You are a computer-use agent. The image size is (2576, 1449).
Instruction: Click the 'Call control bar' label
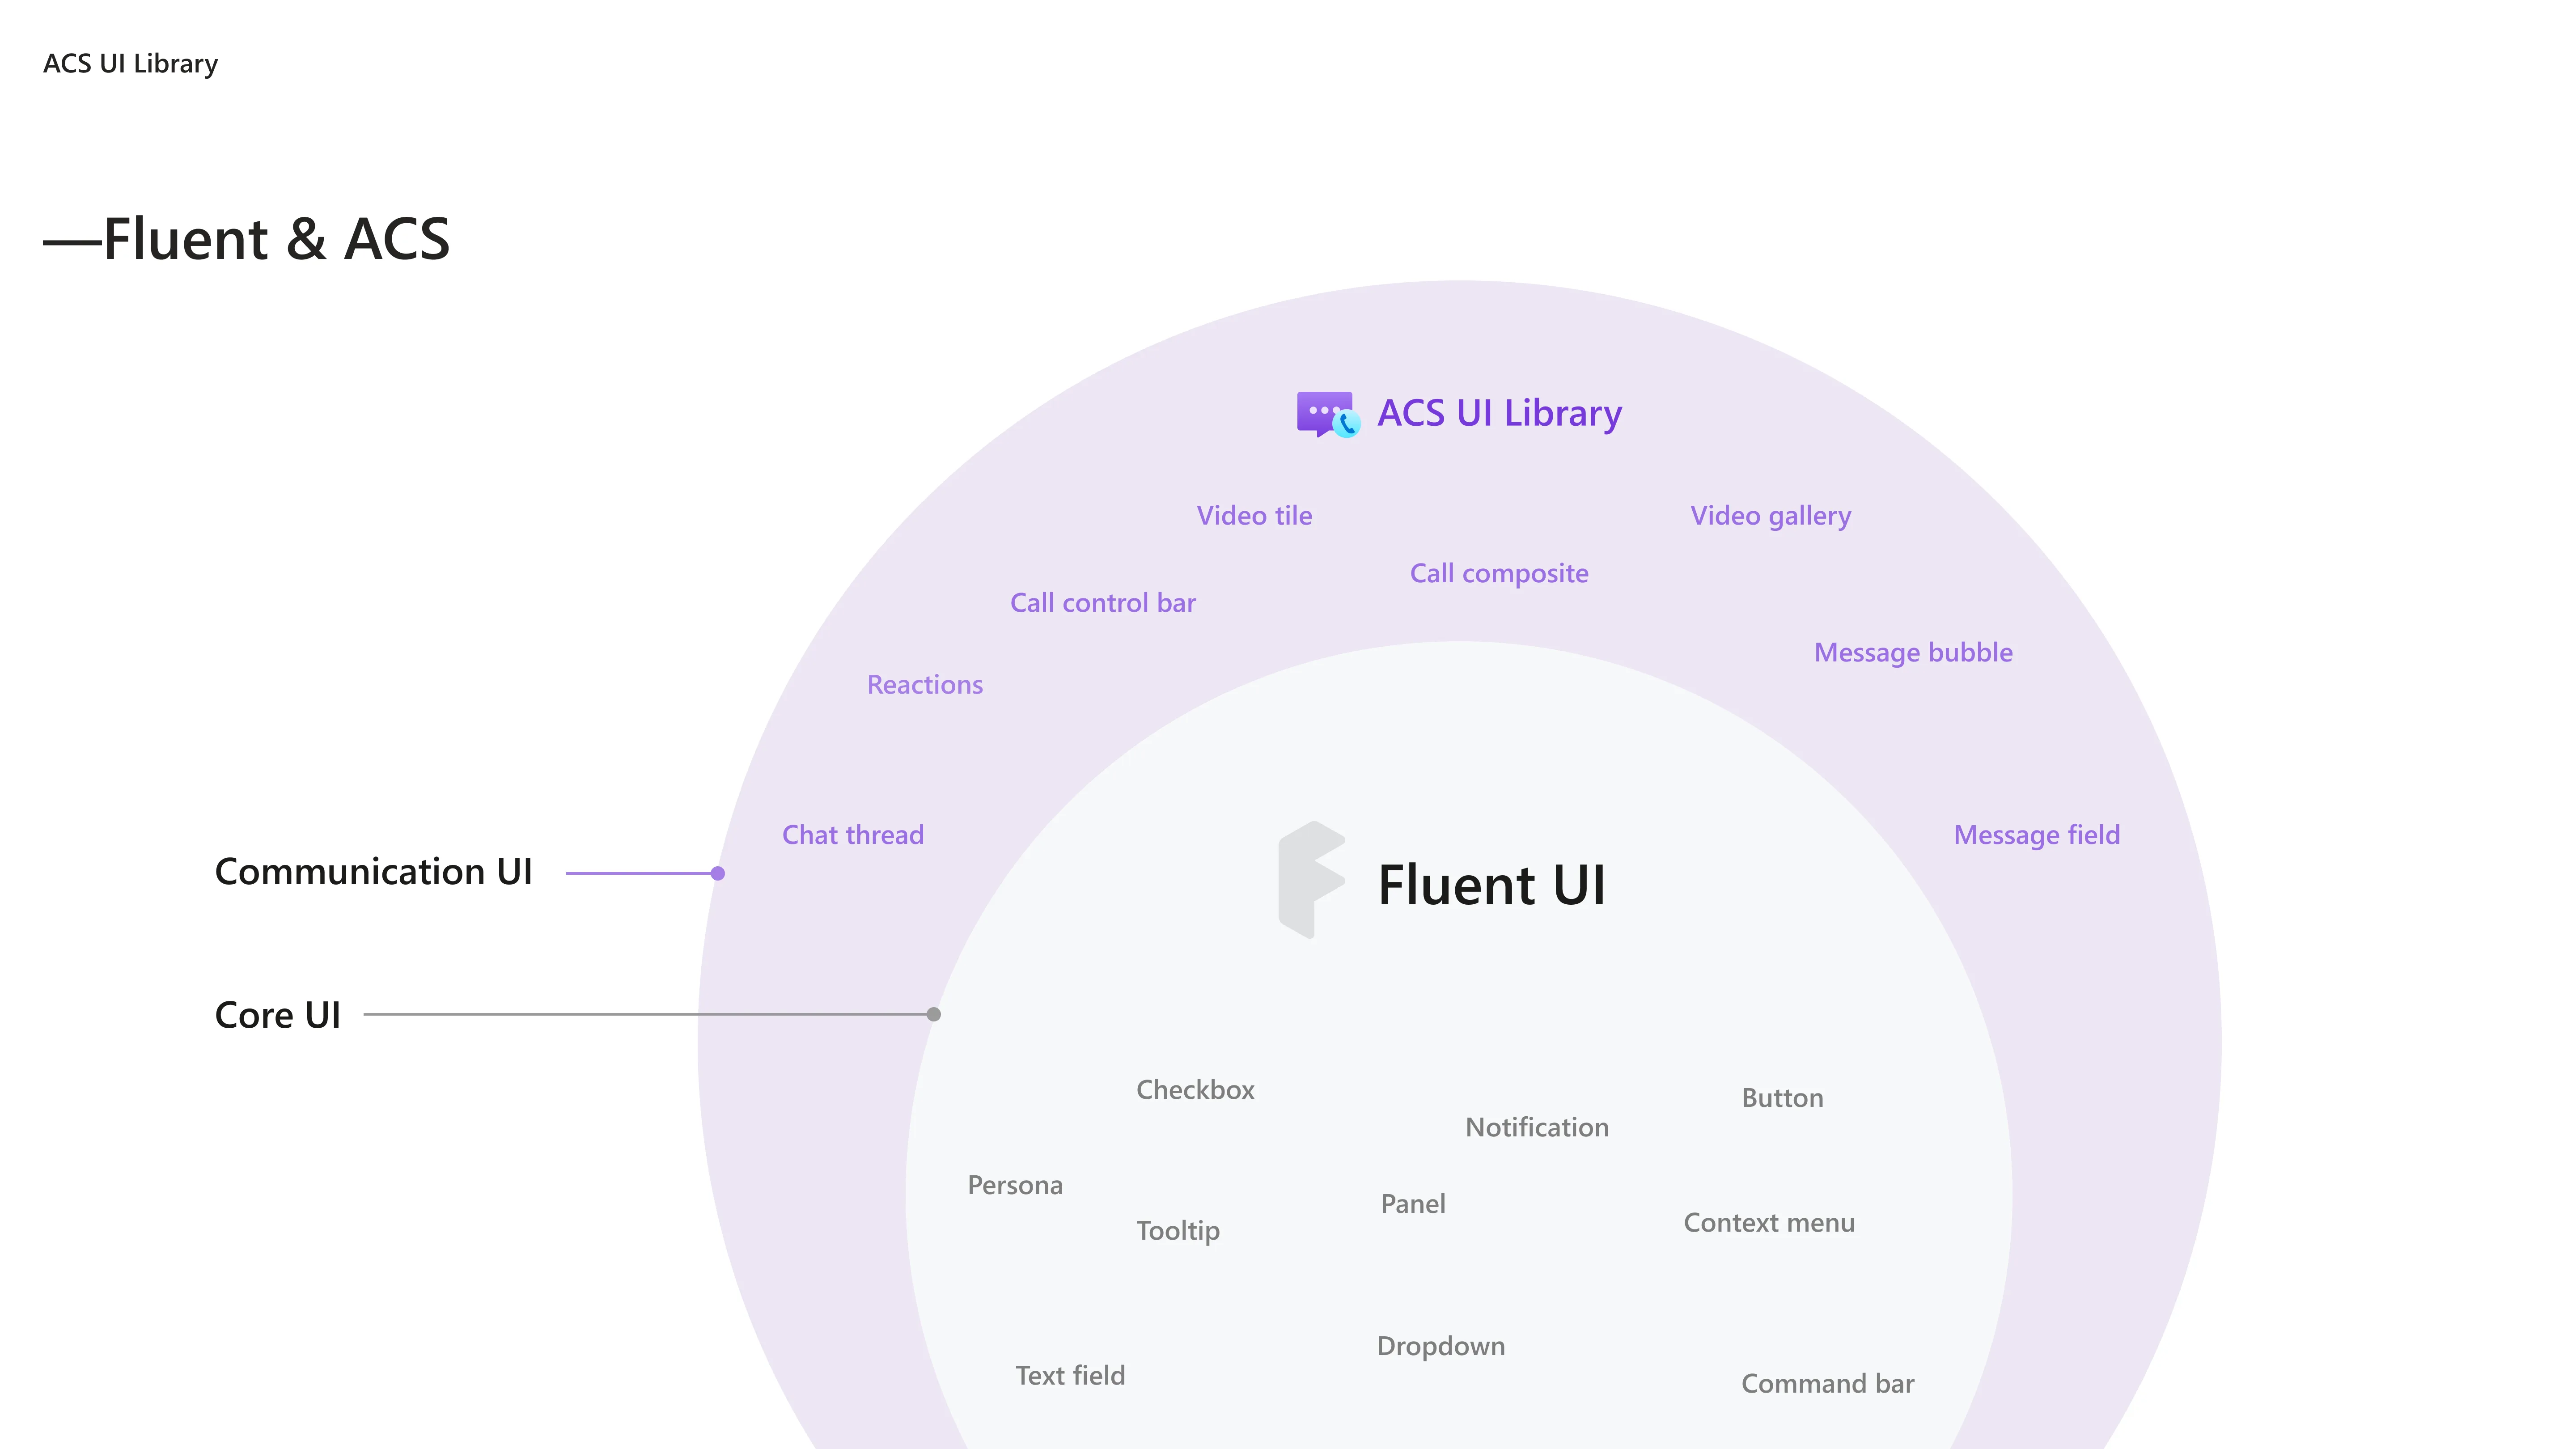pyautogui.click(x=1102, y=602)
